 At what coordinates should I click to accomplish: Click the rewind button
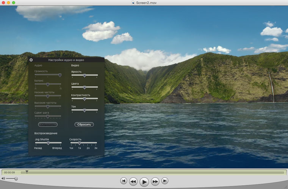(133, 182)
